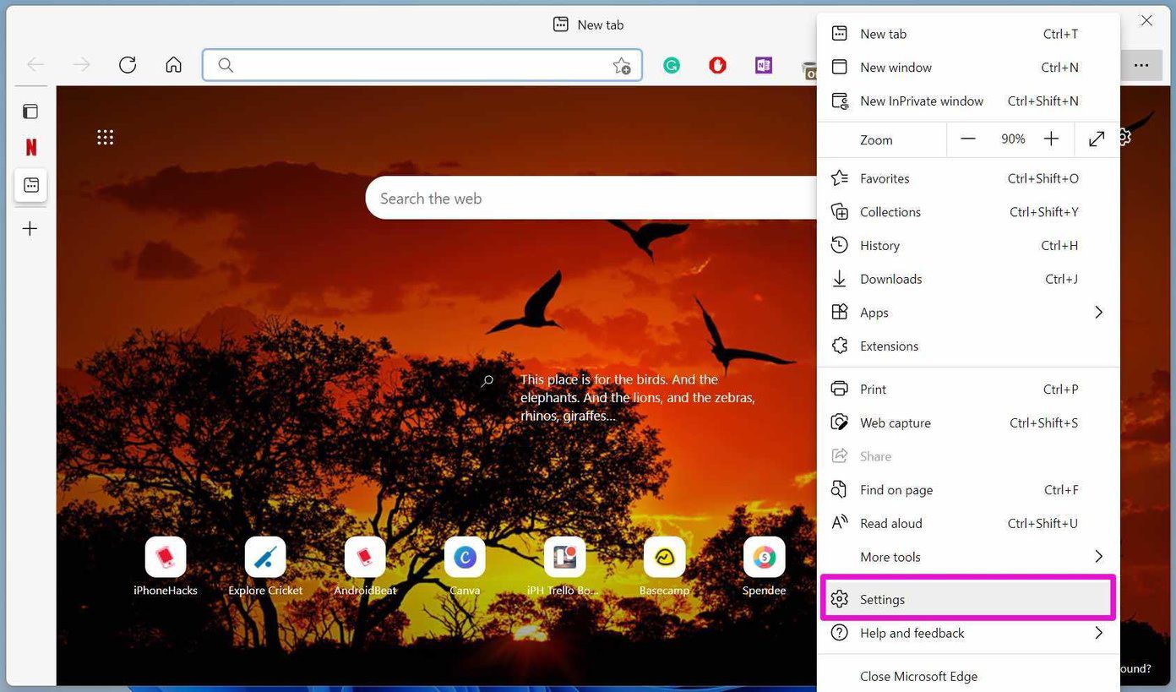Choose Close Microsoft Edge
The height and width of the screenshot is (692, 1176).
coord(968,676)
